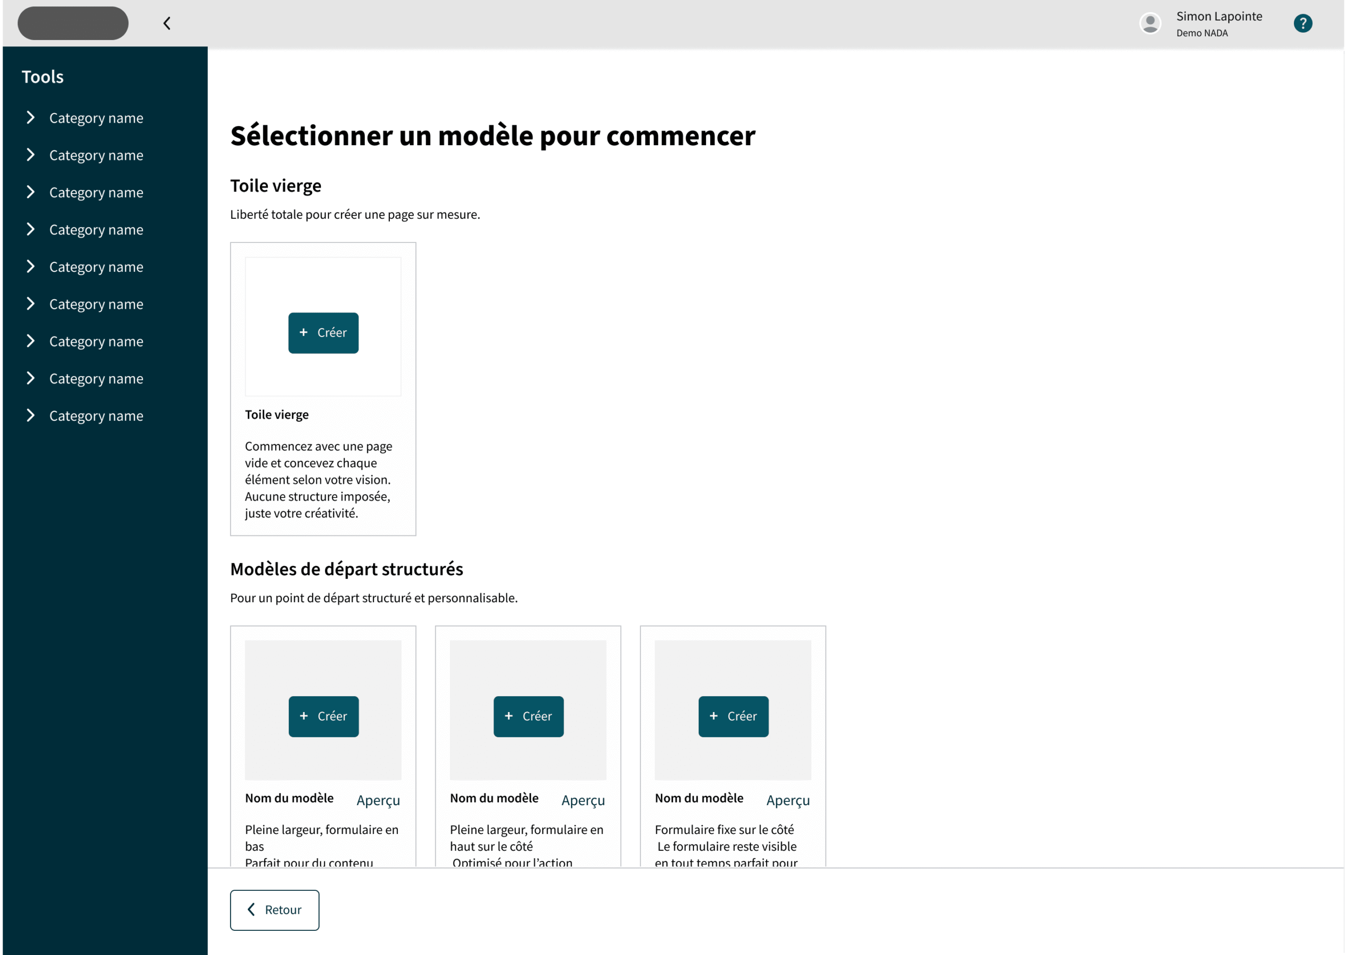Image resolution: width=1347 pixels, height=955 pixels.
Task: Click the help question mark icon
Action: point(1302,24)
